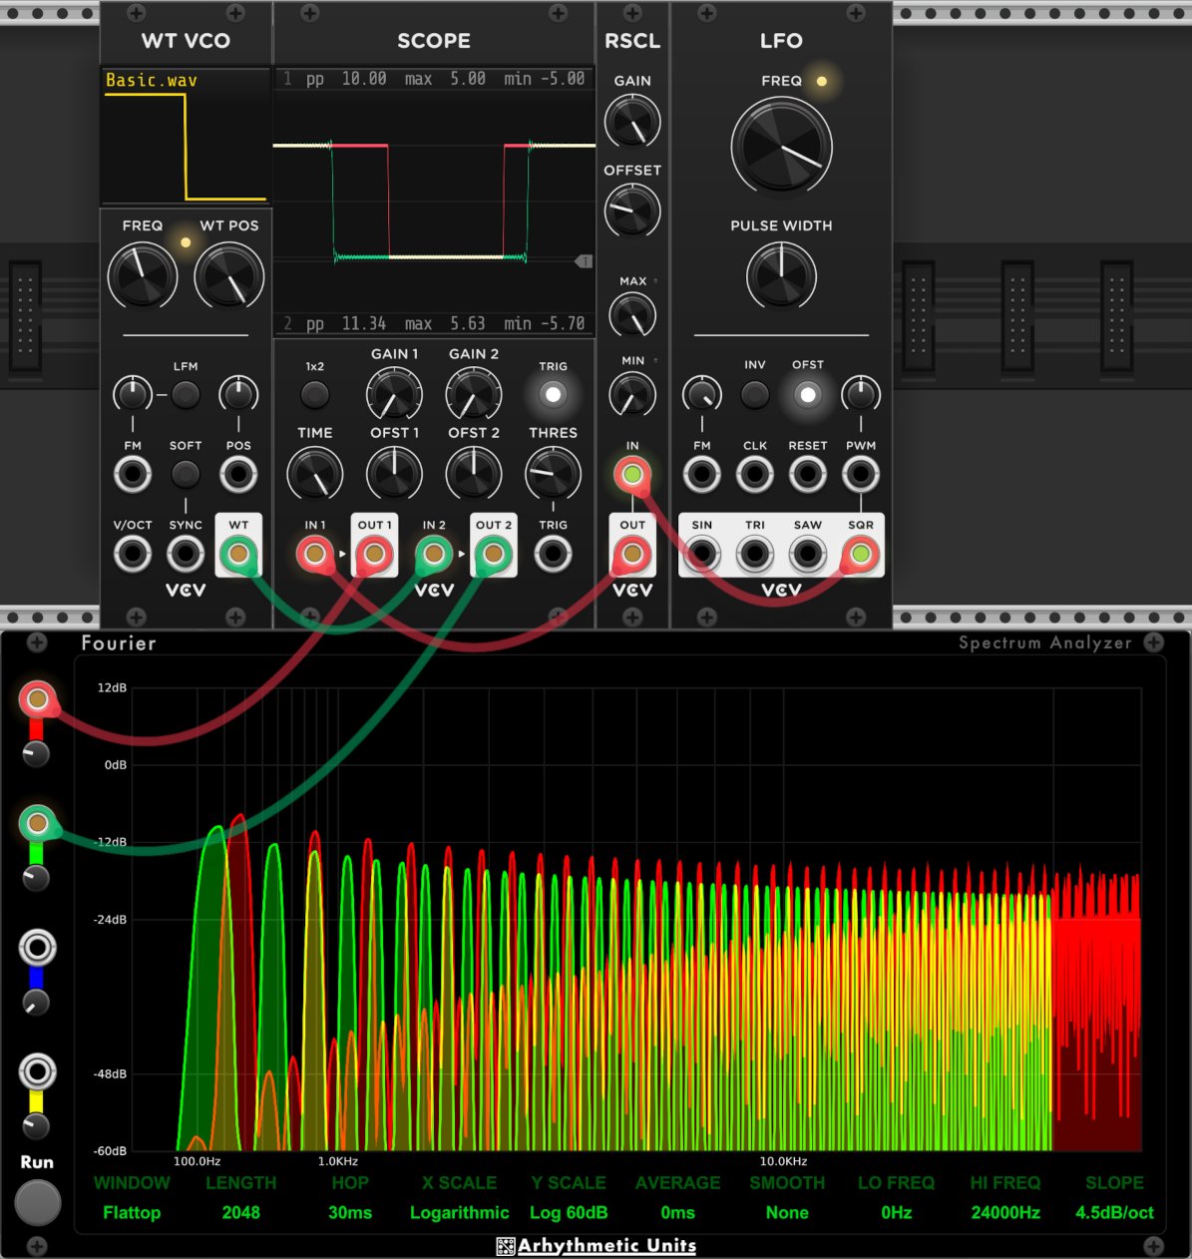Click the SAW output jack on LFO
1192x1259 pixels.
(808, 553)
